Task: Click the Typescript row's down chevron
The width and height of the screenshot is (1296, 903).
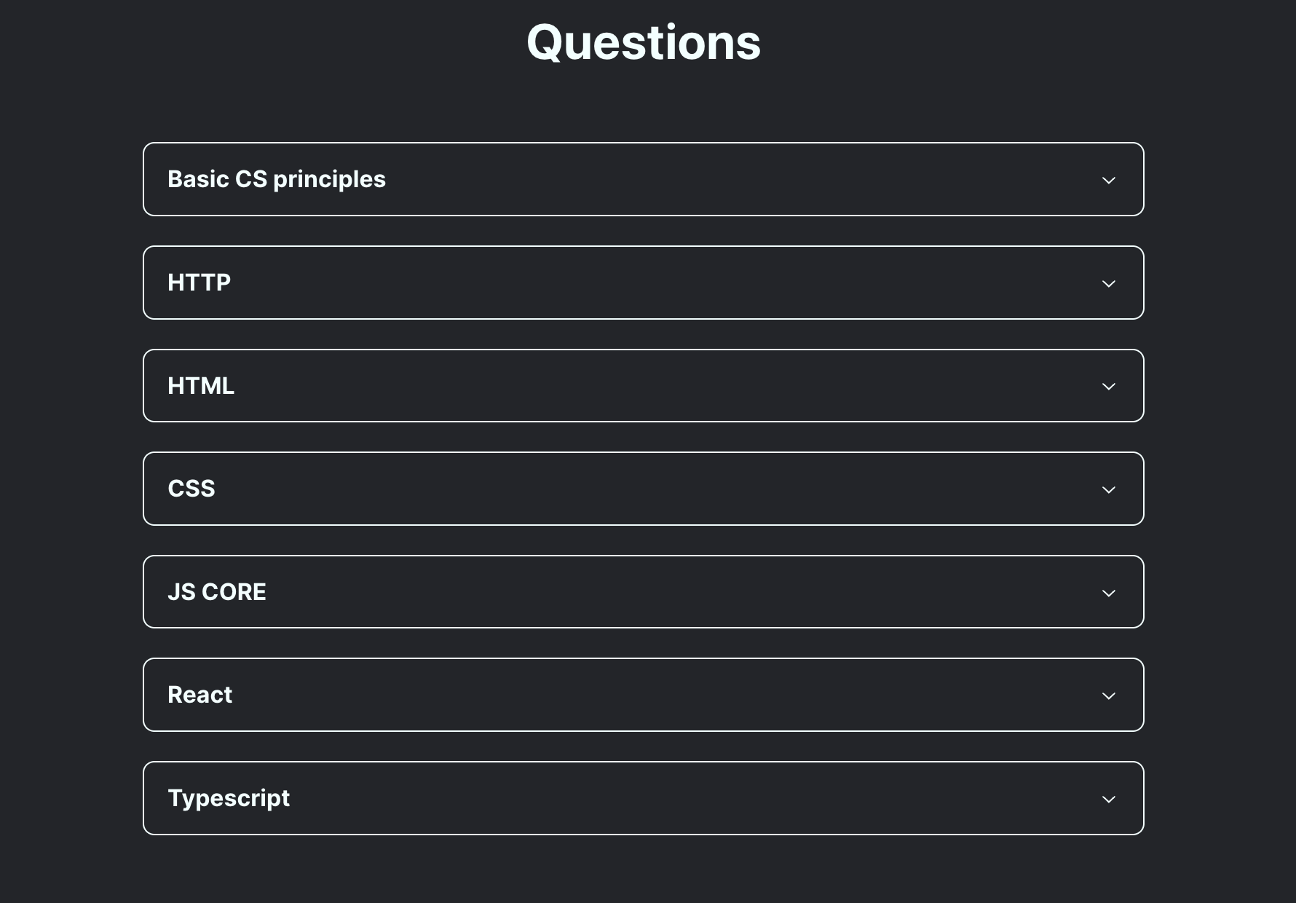Action: pos(1108,799)
